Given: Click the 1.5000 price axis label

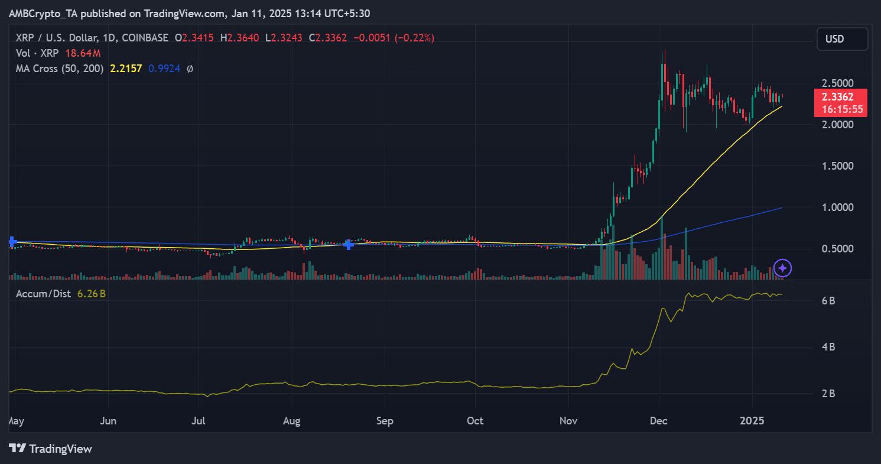Looking at the screenshot, I should pyautogui.click(x=839, y=166).
